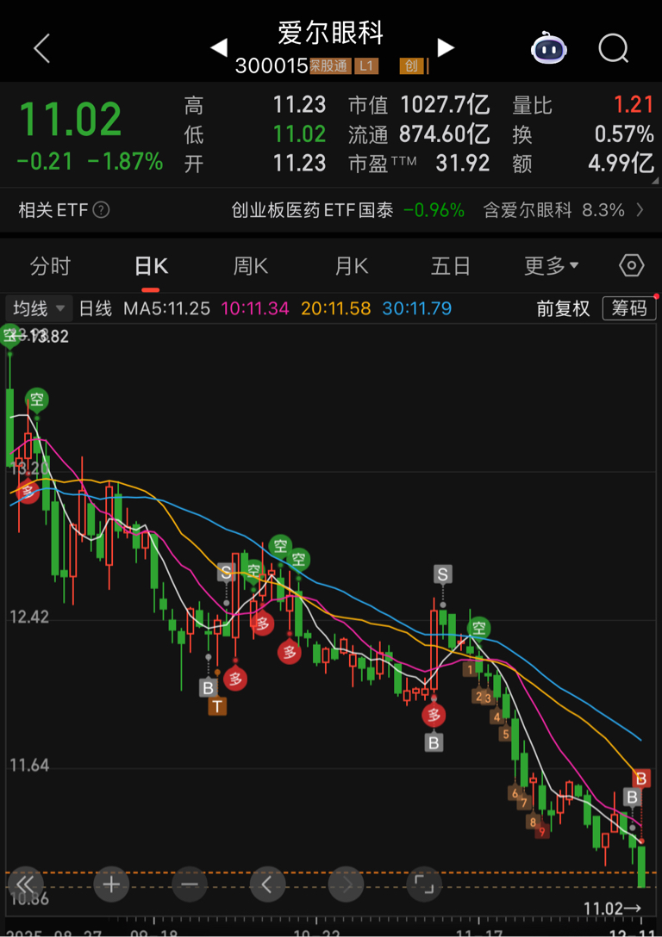Viewport: 662px width, 937px height.
Task: Tap the 创 board badge
Action: click(x=411, y=65)
